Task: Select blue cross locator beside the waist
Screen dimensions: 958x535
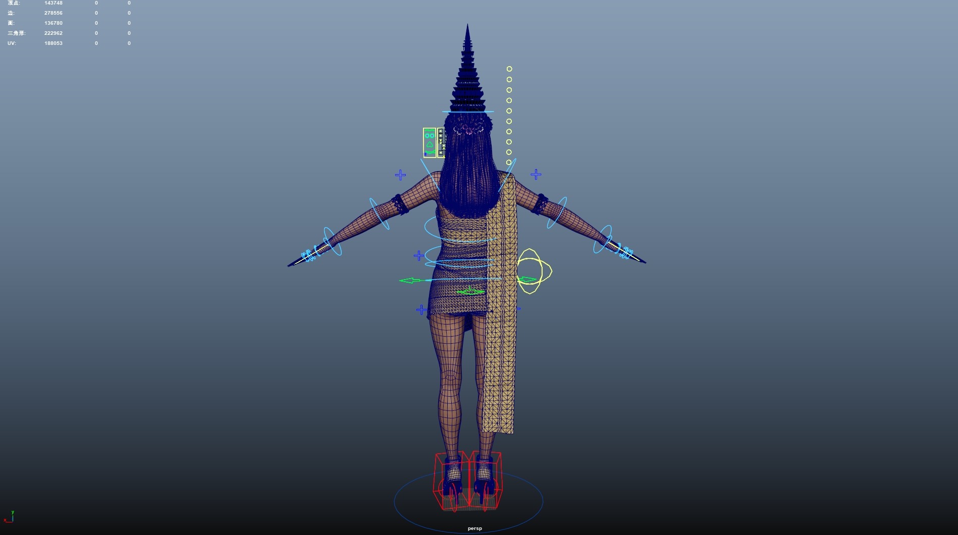Action: pos(418,256)
